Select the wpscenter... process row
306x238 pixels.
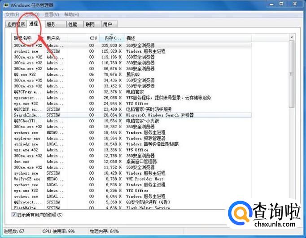[x=131, y=98]
